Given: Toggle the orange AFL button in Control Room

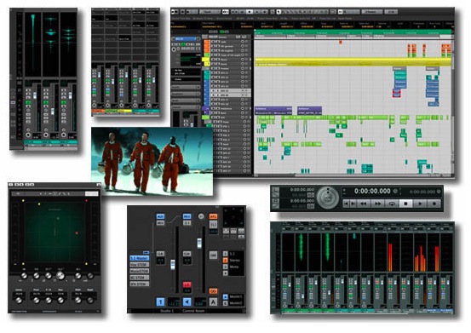Looking at the screenshot, I should (x=213, y=216).
